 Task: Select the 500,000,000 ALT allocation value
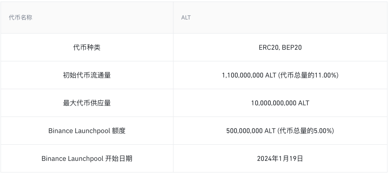(280, 131)
